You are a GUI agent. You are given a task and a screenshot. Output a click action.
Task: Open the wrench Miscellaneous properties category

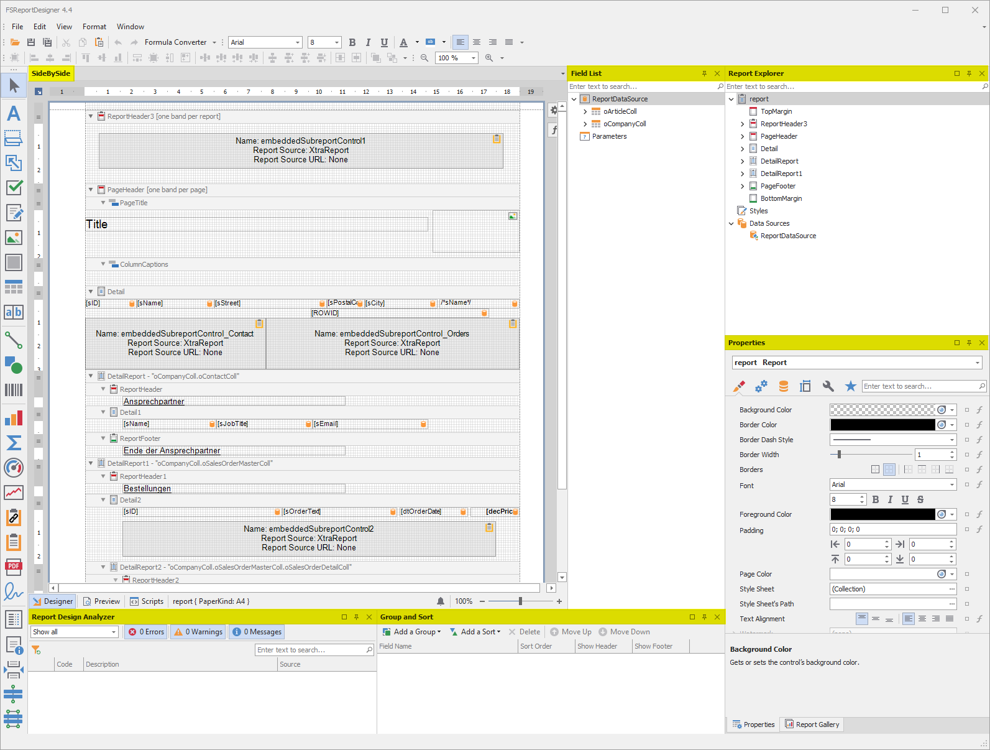coord(828,386)
